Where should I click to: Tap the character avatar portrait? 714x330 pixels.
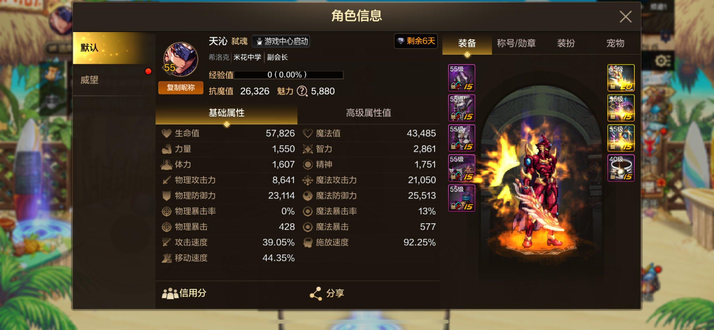click(x=180, y=59)
